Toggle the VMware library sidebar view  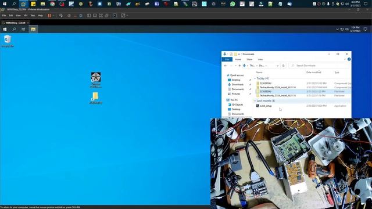click(89, 16)
